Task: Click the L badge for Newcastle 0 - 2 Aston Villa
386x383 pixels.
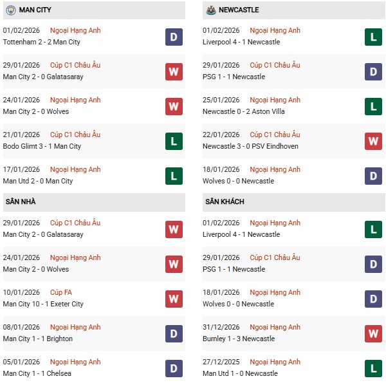Action: click(373, 106)
